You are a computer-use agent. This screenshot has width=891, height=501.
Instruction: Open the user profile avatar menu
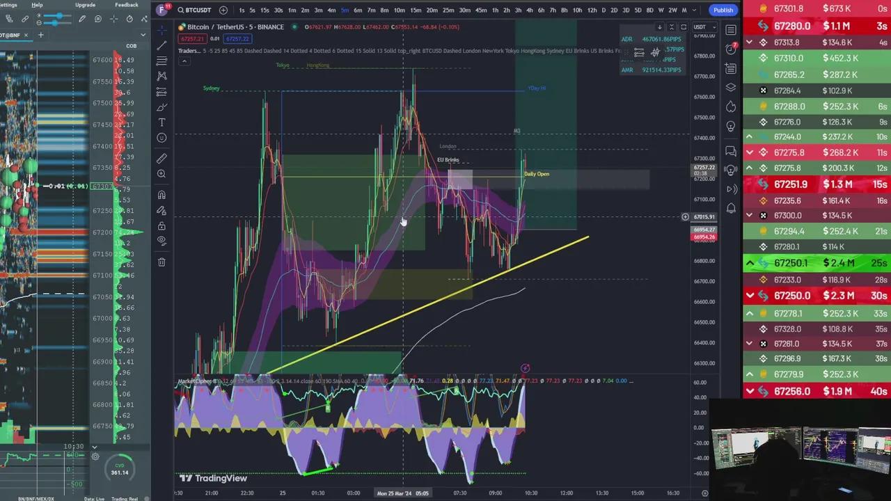[162, 10]
